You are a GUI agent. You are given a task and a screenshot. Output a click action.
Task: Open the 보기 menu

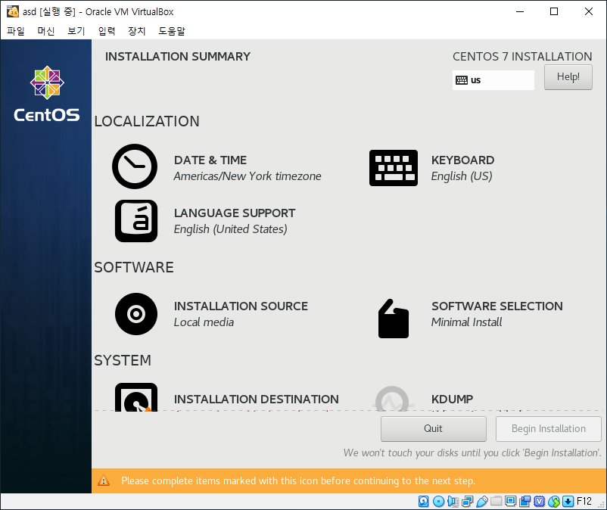click(76, 31)
